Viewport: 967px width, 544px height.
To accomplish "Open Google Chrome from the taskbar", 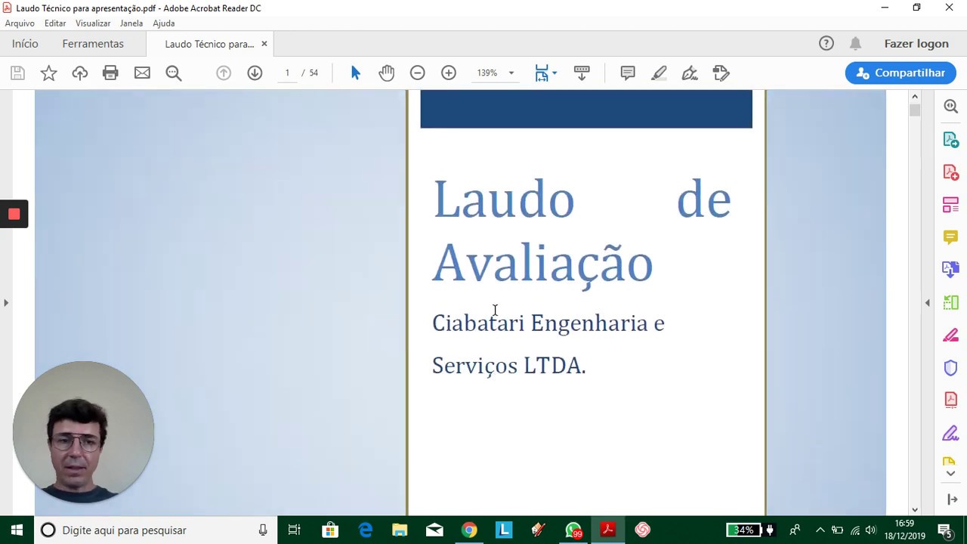I will coord(469,530).
